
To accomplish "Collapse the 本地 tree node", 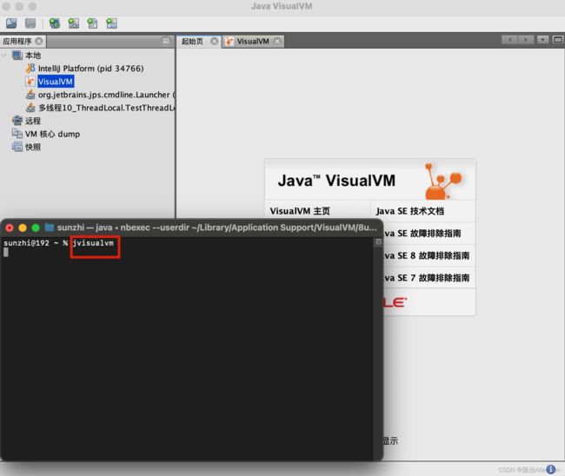I will pos(4,55).
